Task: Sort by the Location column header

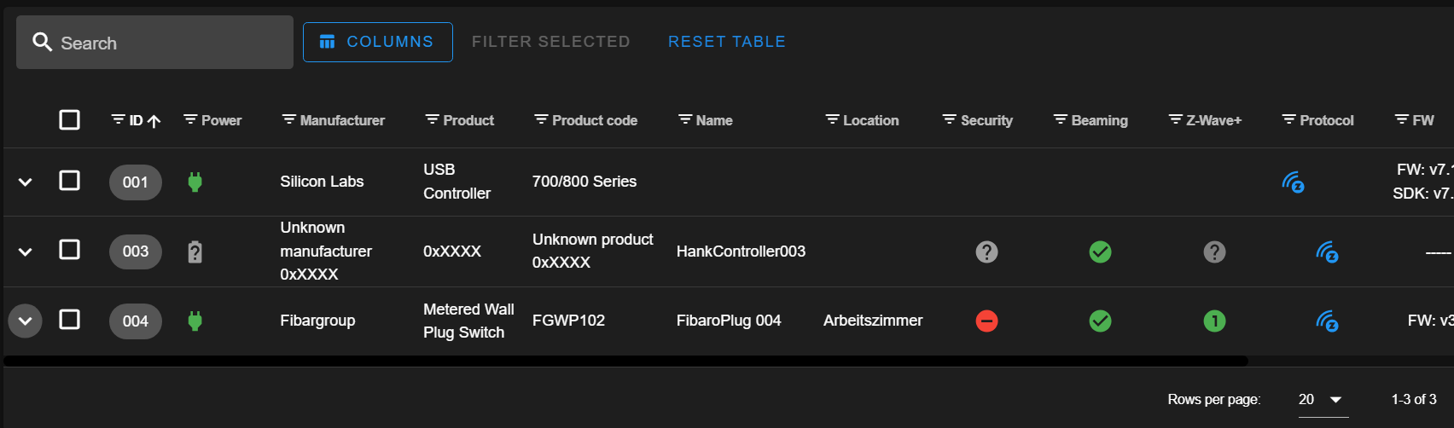Action: pos(870,120)
